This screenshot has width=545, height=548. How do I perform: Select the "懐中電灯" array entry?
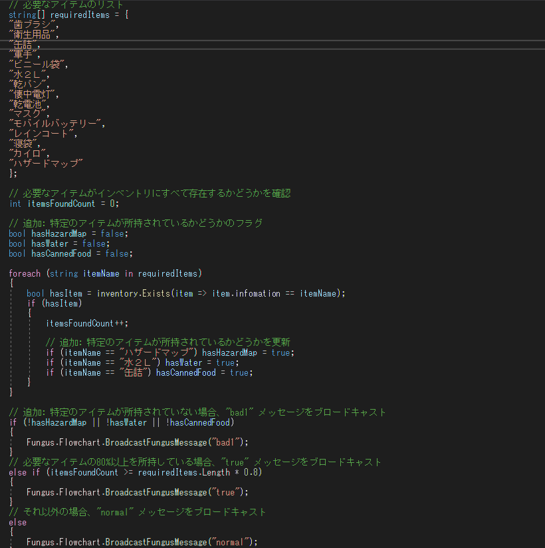(x=33, y=94)
